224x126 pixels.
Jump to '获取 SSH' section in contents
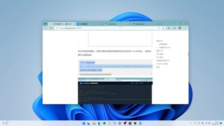[x=160, y=51]
